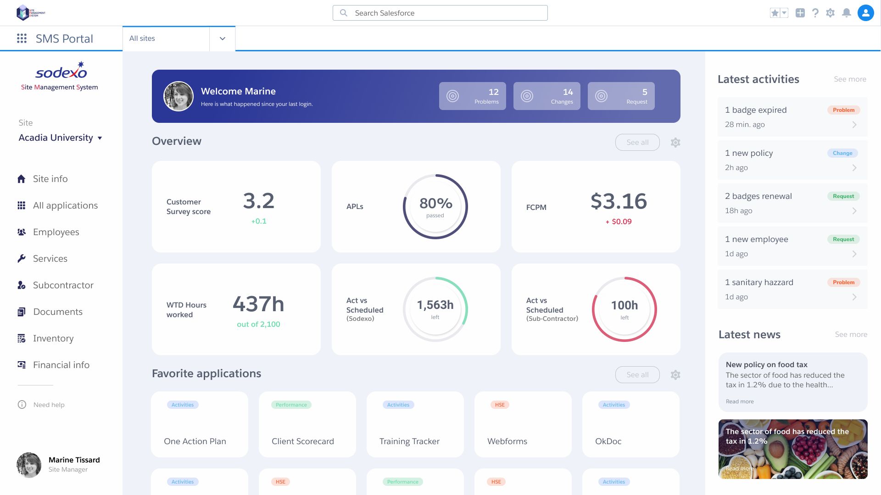
Task: Open the setup gear icon in header
Action: (x=831, y=13)
